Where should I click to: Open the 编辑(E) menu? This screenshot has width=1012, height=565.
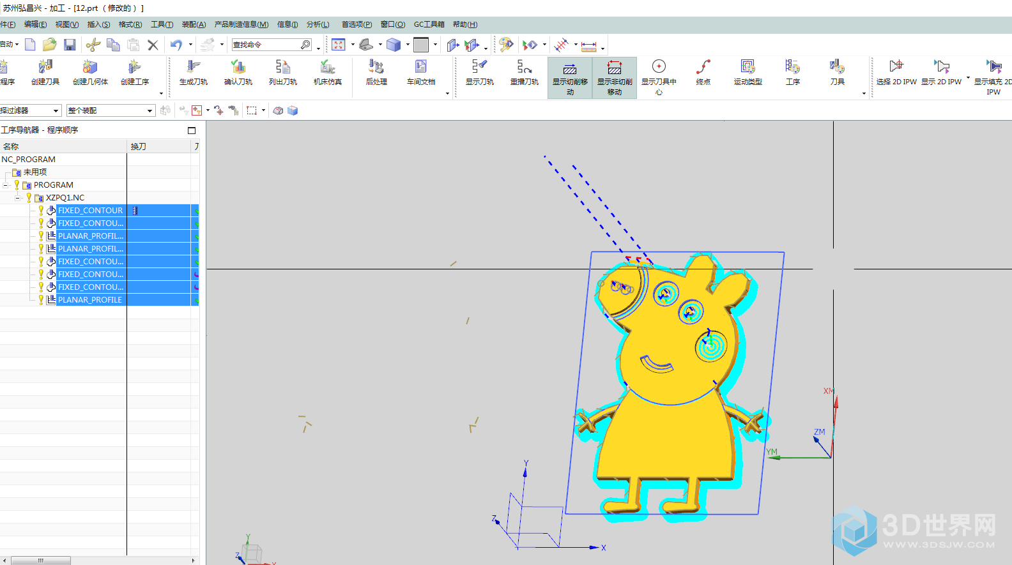[35, 24]
